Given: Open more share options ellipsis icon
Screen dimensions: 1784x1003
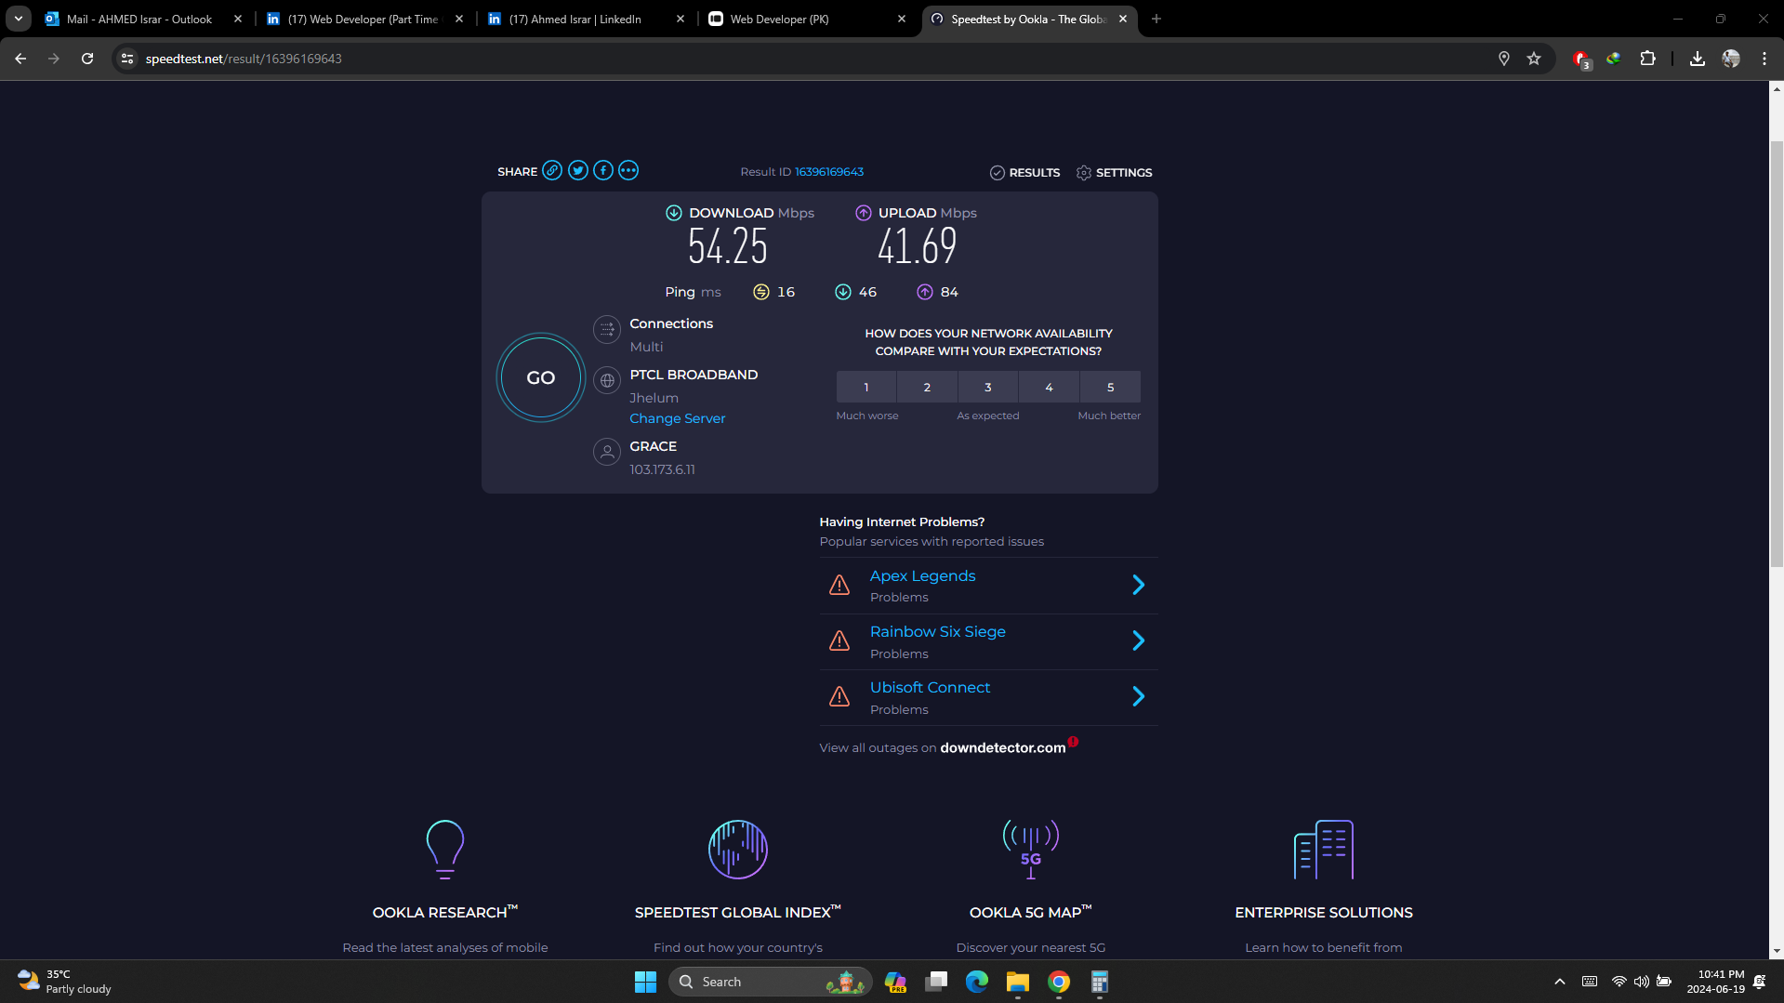Looking at the screenshot, I should coord(628,171).
